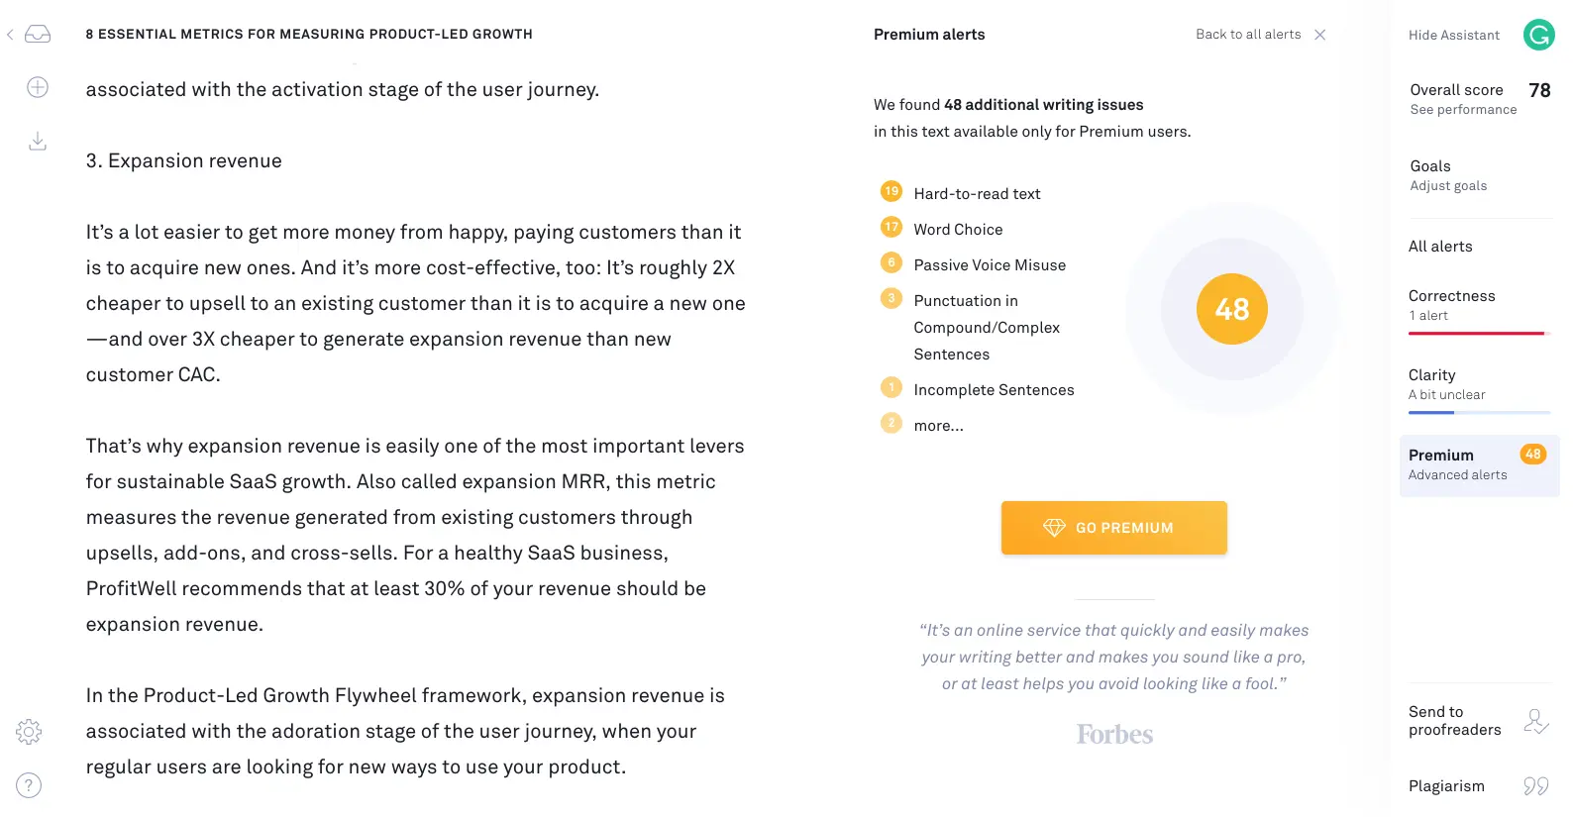Return to the document list via inbox icon
This screenshot has width=1573, height=817.
pos(37,33)
